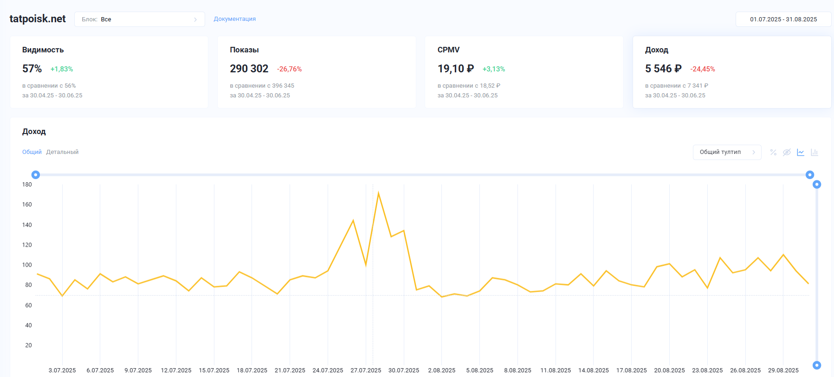
Task: Click the 57% visibility value
Action: pos(32,69)
